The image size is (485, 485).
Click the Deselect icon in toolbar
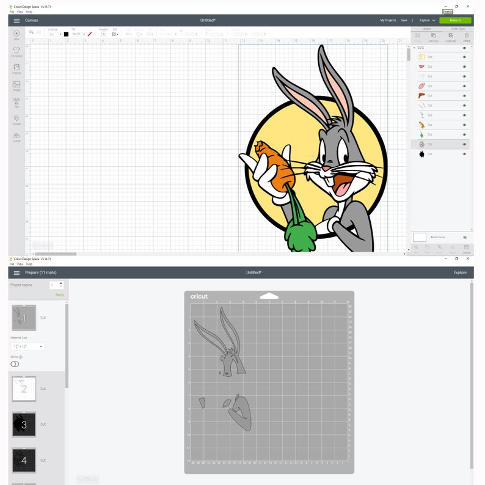104,34
